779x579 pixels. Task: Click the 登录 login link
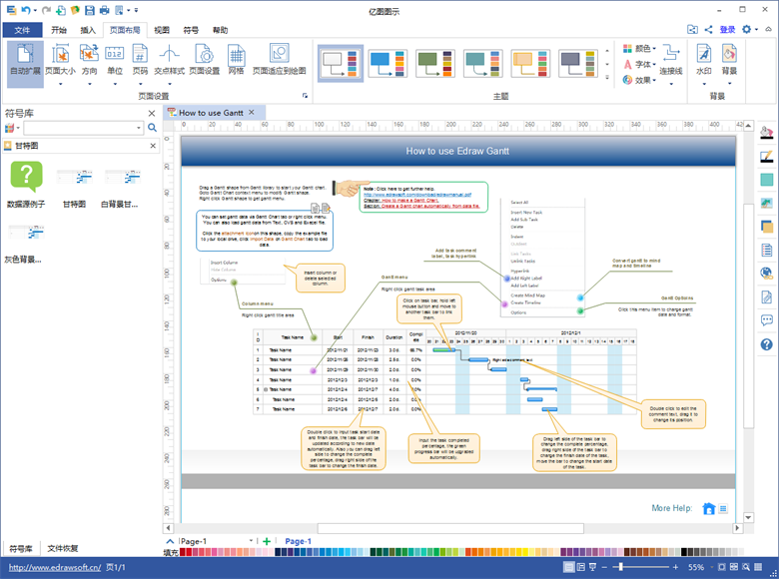727,30
